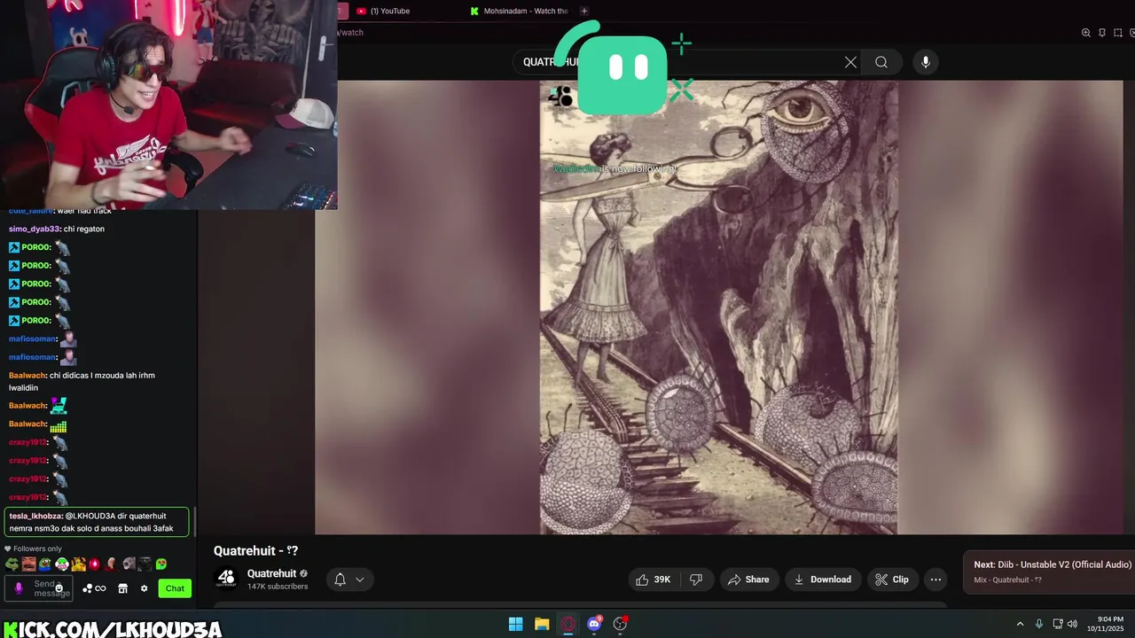Open the Next: Diib - Unstable V2 card
The image size is (1135, 638).
click(x=1049, y=572)
